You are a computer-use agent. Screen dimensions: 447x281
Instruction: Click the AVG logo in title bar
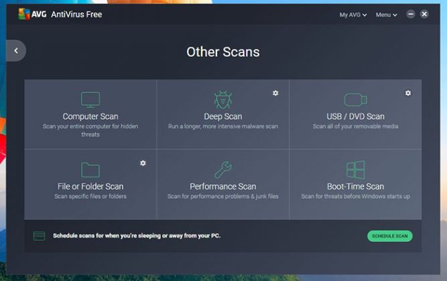coord(23,14)
